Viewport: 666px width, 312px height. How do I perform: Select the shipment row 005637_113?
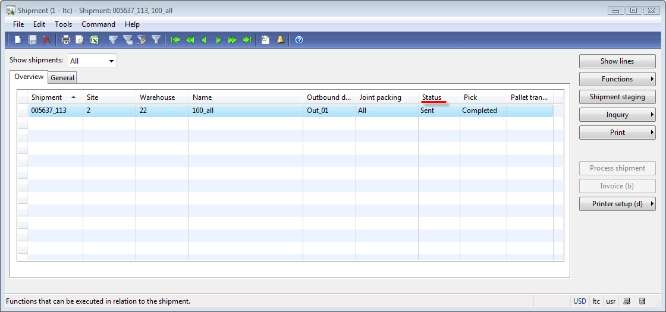pos(291,111)
